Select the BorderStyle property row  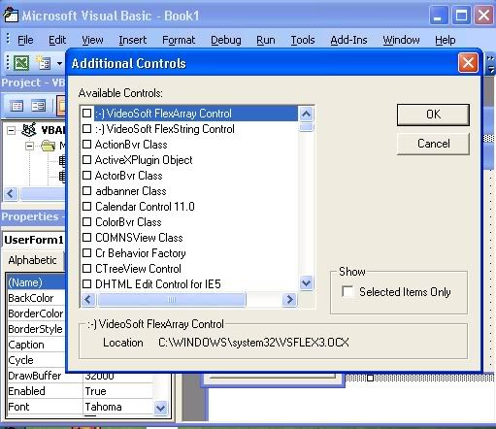[x=36, y=329]
